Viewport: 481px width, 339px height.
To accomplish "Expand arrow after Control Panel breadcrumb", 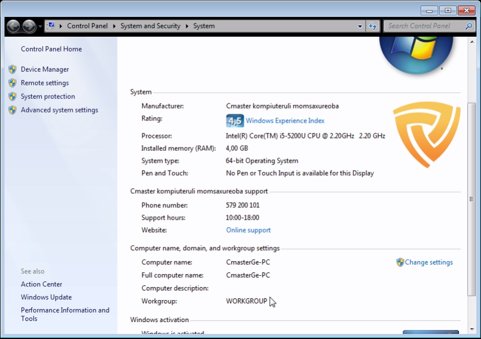I will (x=114, y=26).
